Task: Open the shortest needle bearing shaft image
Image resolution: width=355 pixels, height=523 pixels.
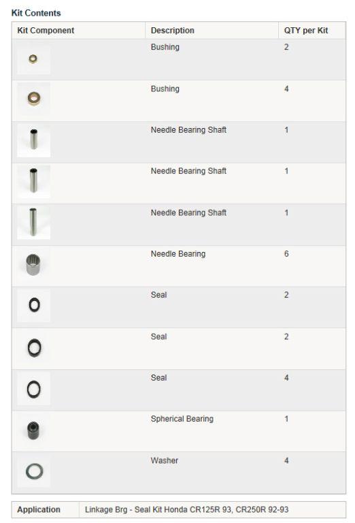Action: coord(33,140)
